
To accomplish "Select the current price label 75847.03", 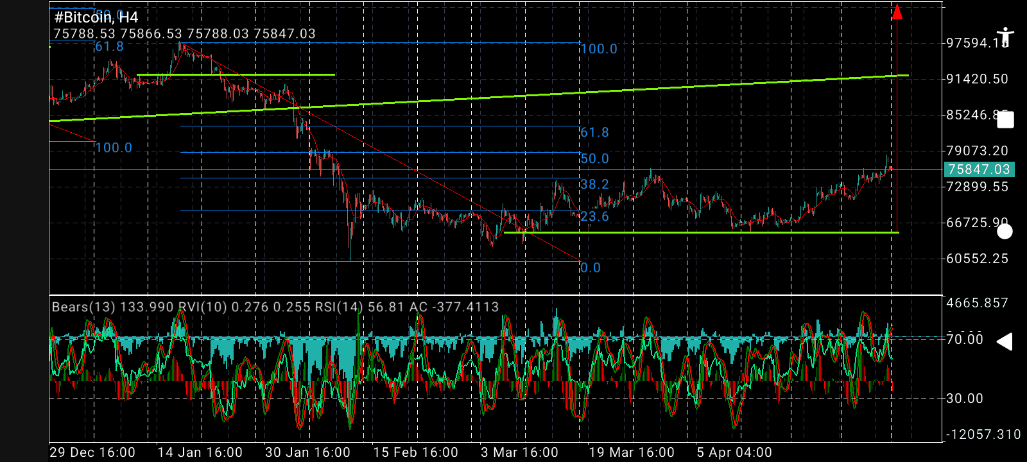I will coord(979,169).
